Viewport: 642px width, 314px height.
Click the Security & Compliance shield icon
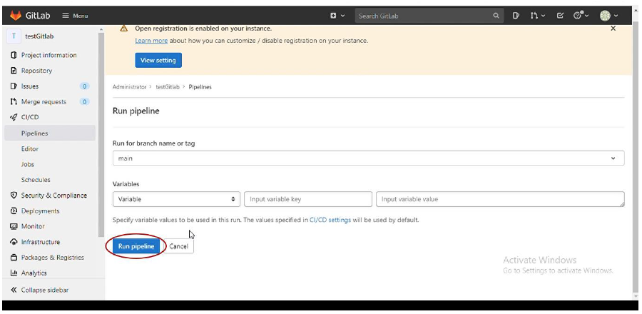14,196
